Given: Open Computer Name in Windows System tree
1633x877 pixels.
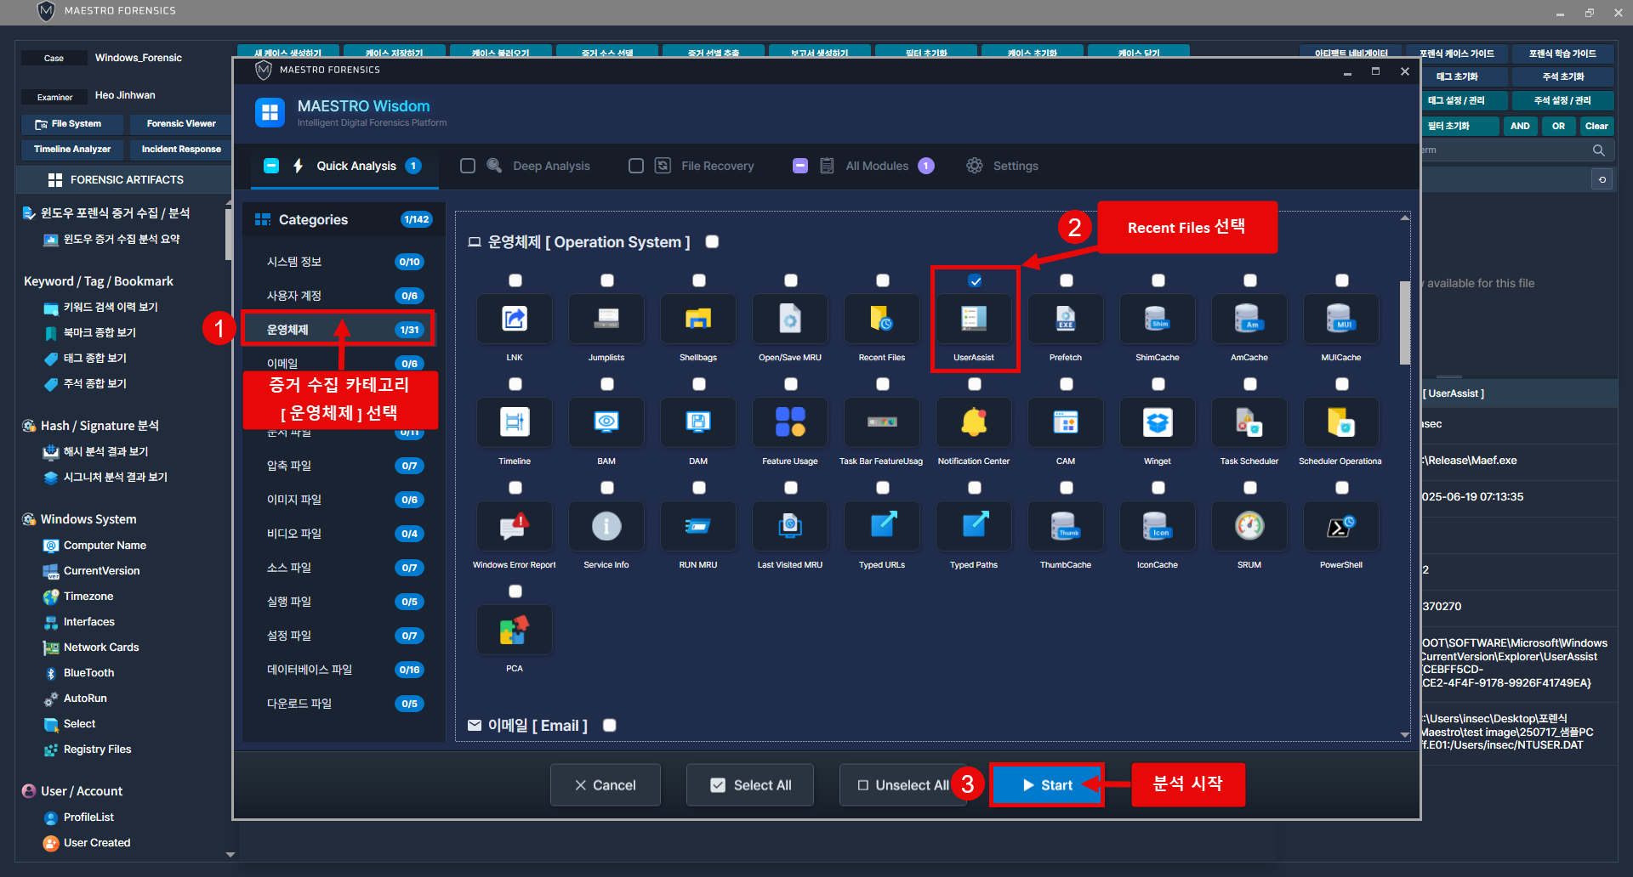Looking at the screenshot, I should pos(105,546).
